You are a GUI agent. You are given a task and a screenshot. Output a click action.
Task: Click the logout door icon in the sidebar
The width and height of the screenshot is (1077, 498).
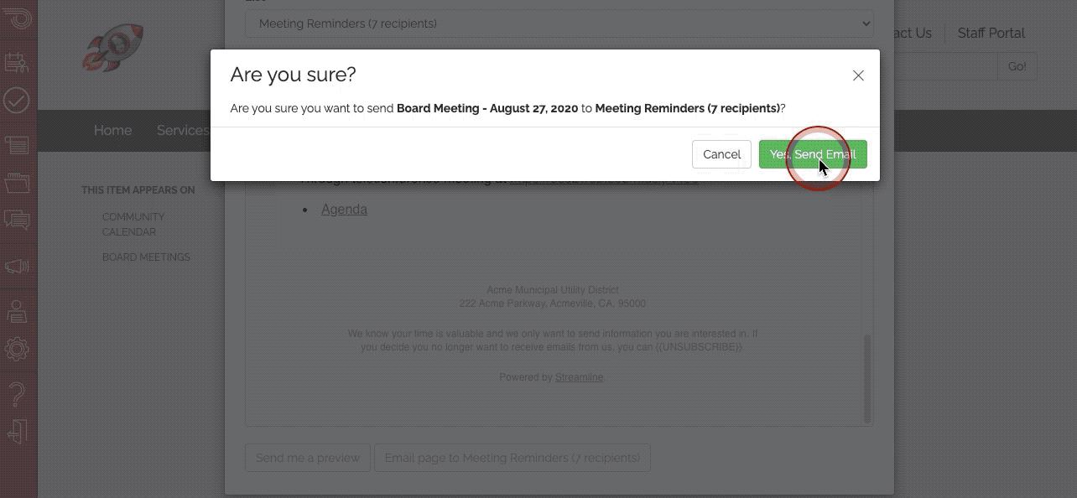[17, 432]
